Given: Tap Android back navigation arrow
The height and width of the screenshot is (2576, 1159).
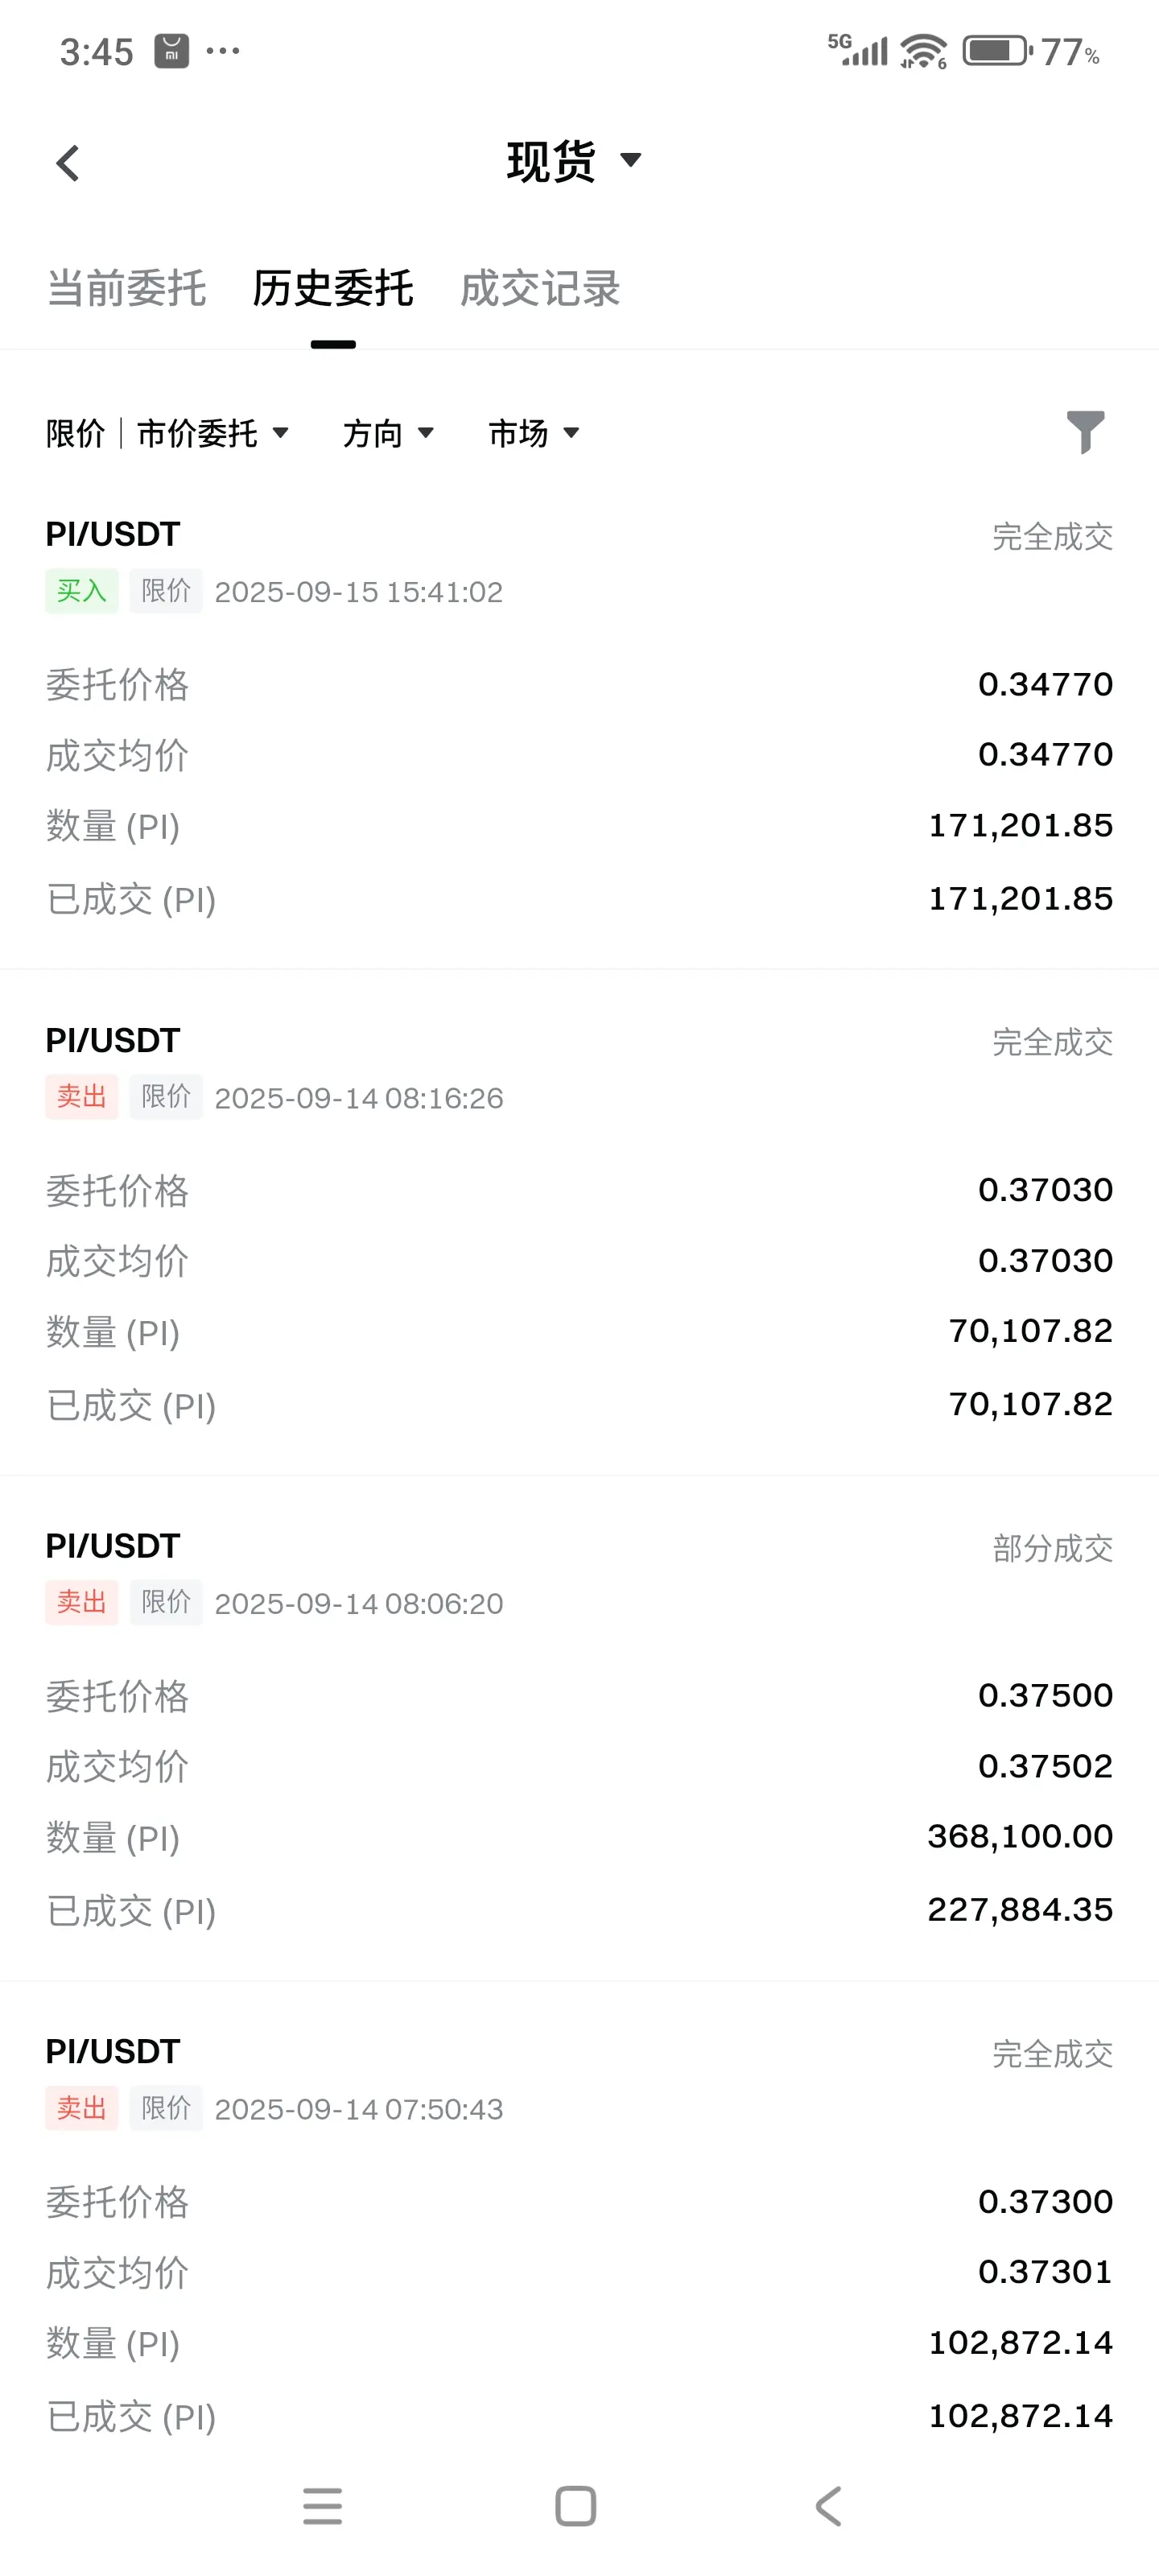Looking at the screenshot, I should [x=829, y=2505].
